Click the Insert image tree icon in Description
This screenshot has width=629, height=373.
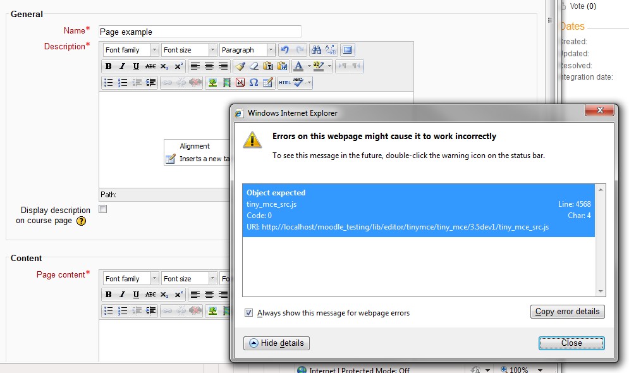click(x=212, y=83)
